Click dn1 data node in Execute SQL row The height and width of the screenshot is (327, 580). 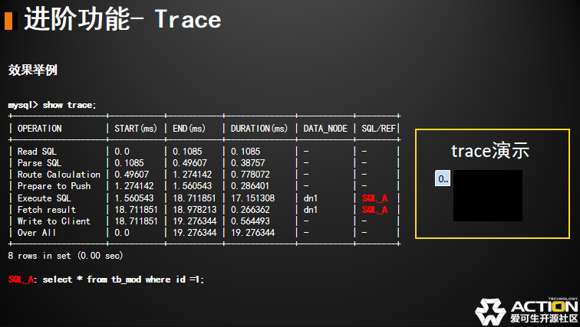point(311,198)
